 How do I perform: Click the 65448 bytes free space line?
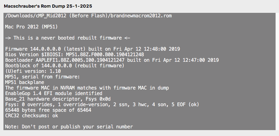tap(48, 110)
